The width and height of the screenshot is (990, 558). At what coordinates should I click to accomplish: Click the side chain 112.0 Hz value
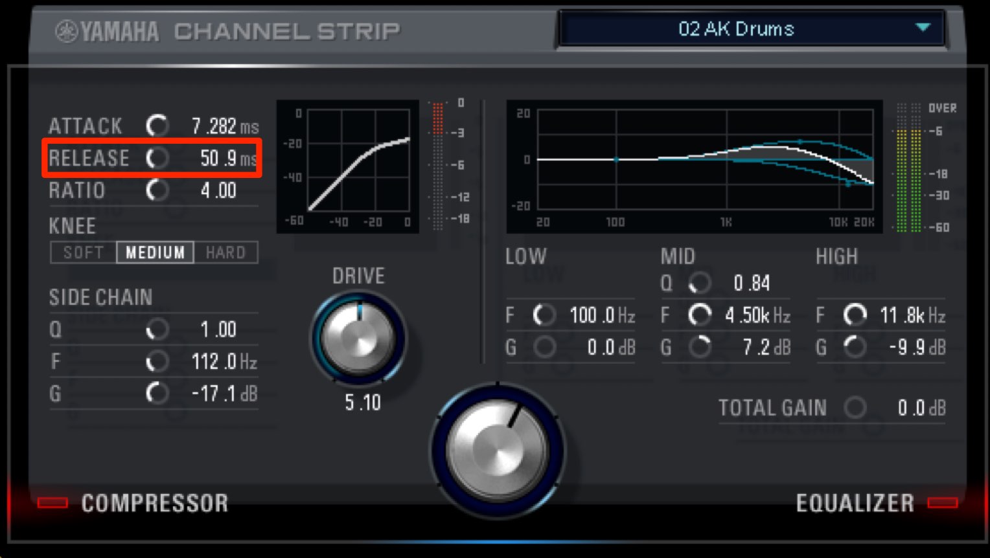(224, 361)
